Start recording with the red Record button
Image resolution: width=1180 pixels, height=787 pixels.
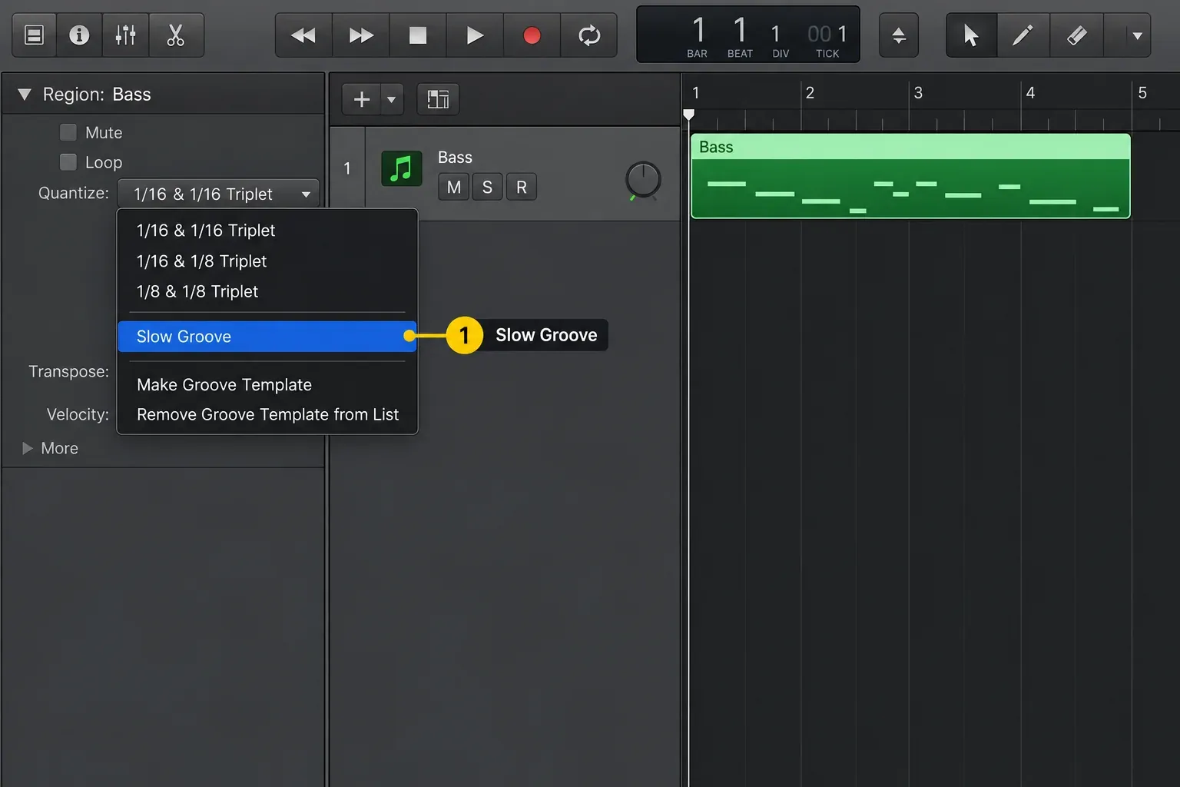(532, 35)
